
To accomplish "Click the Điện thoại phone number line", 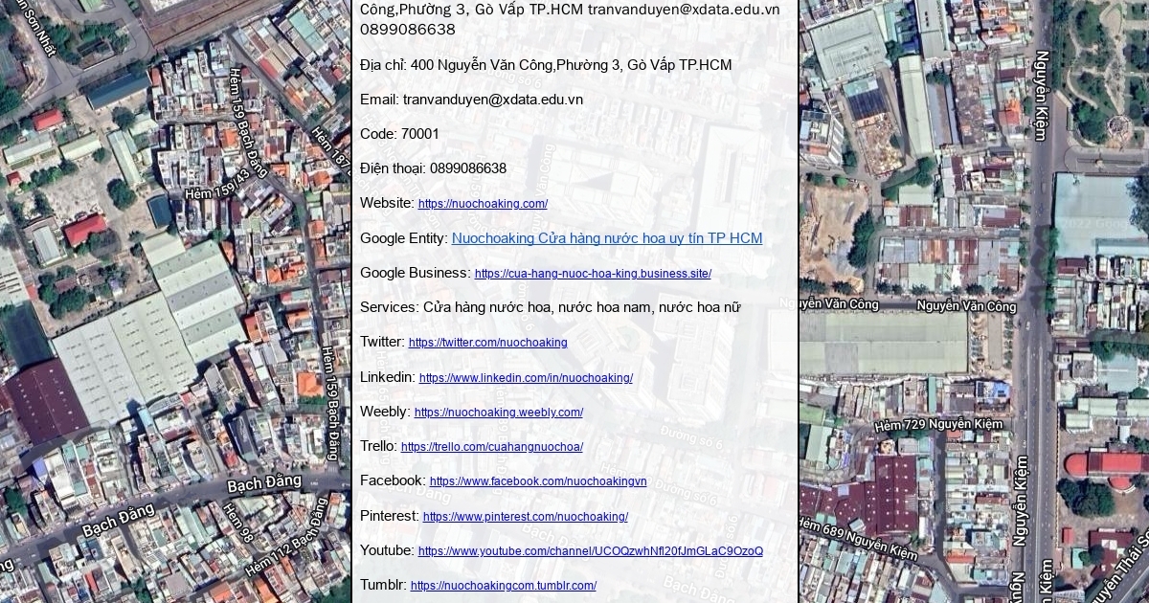I will [433, 168].
